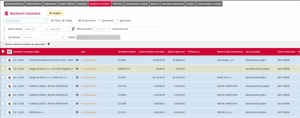This screenshot has width=300, height=118.
Task: Click variable symbol 5265542773
Action: [124, 69]
